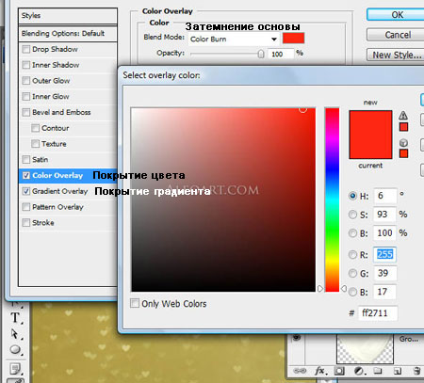Enable the Stroke checkbox
The width and height of the screenshot is (424, 383).
point(25,223)
